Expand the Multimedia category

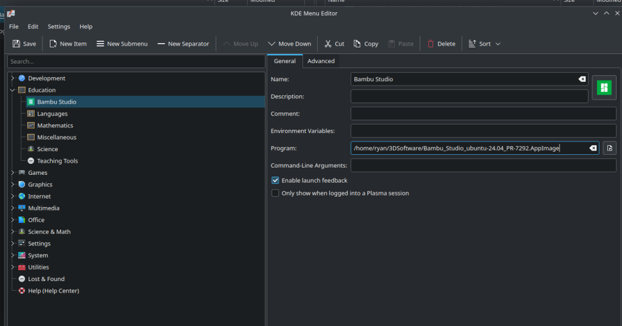click(13, 208)
